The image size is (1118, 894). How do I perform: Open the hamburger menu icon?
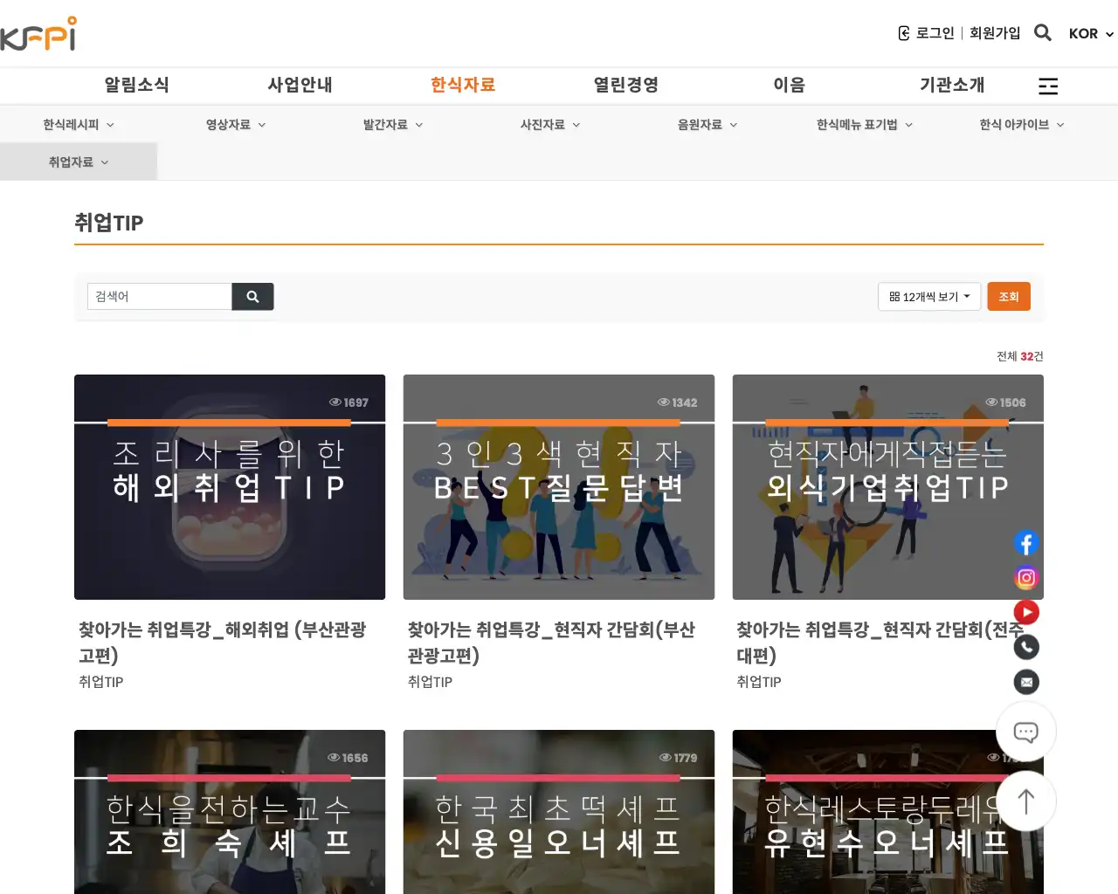tap(1047, 86)
